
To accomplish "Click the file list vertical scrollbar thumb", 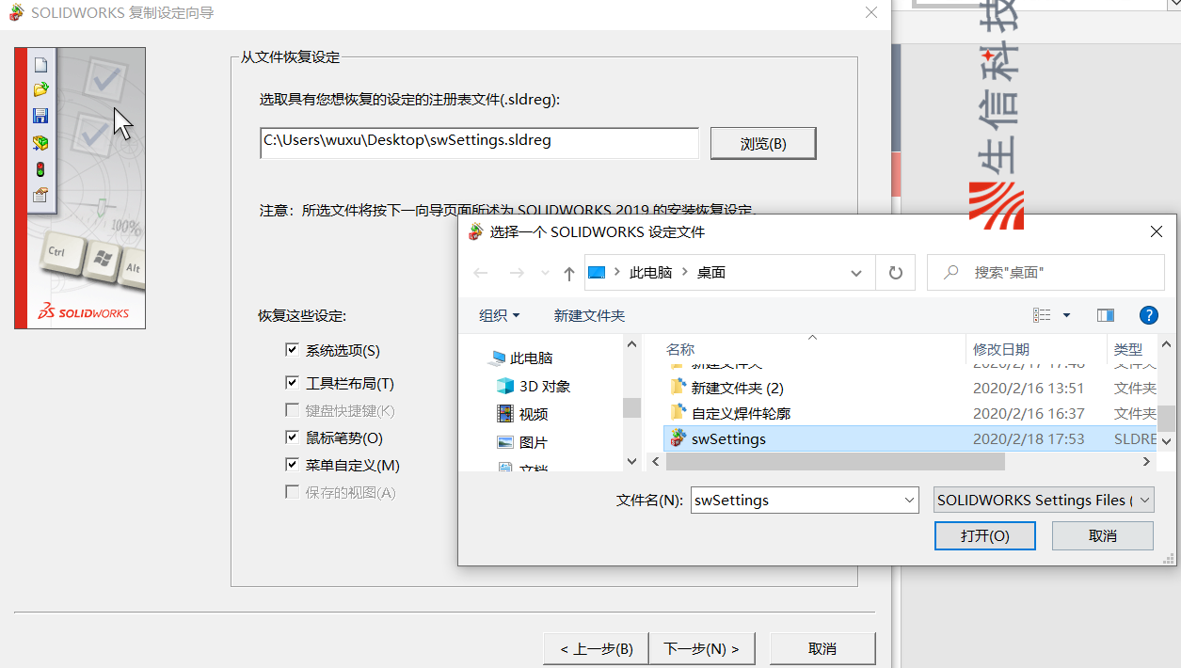I will point(1166,418).
